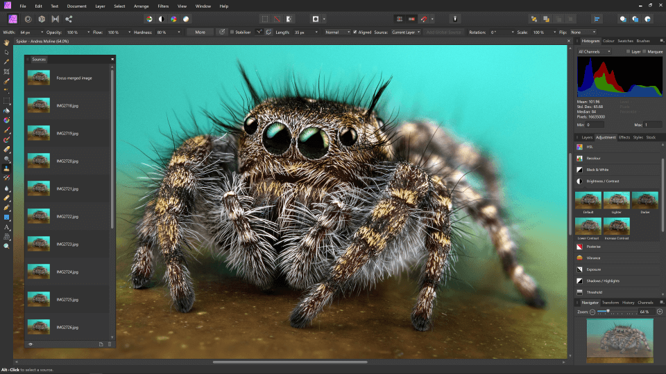Toggle window stabiliser mode icon

268,33
